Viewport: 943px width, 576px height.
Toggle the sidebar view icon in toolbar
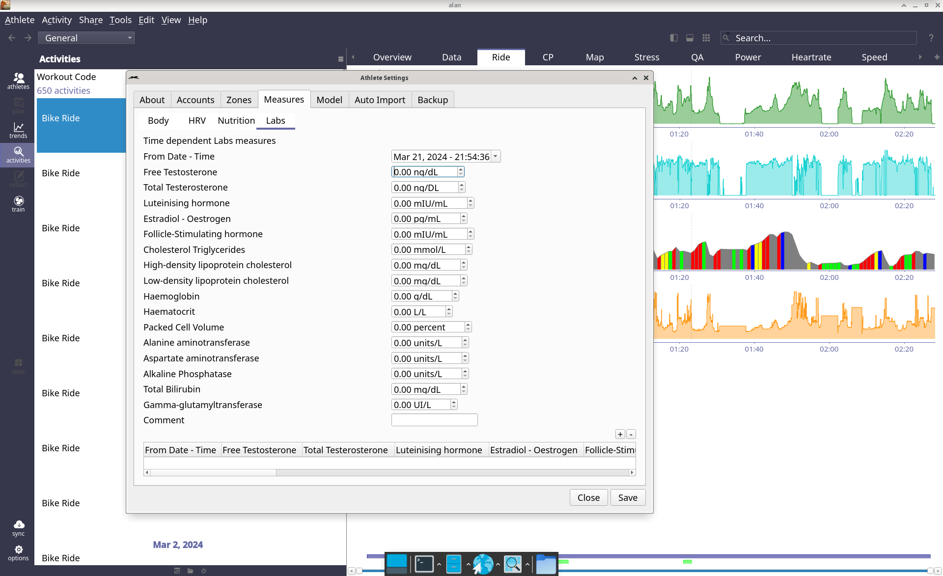point(674,38)
